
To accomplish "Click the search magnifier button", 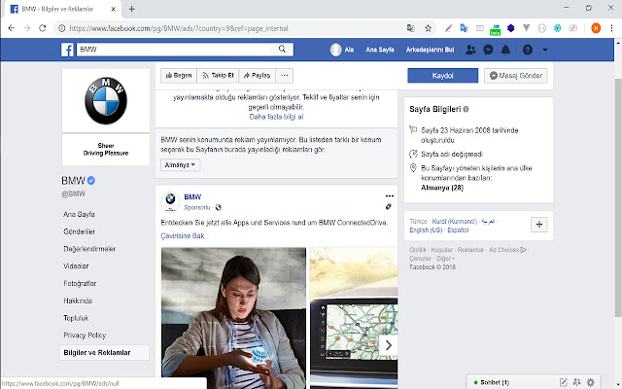I will point(282,50).
